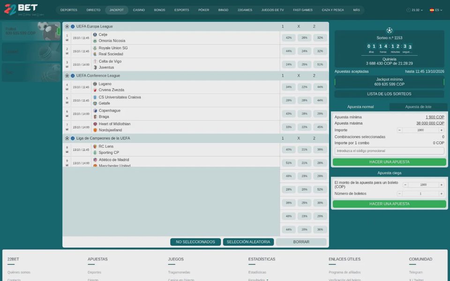Click the Lugano team crest
Screen dimensions: 450x281
click(x=95, y=84)
